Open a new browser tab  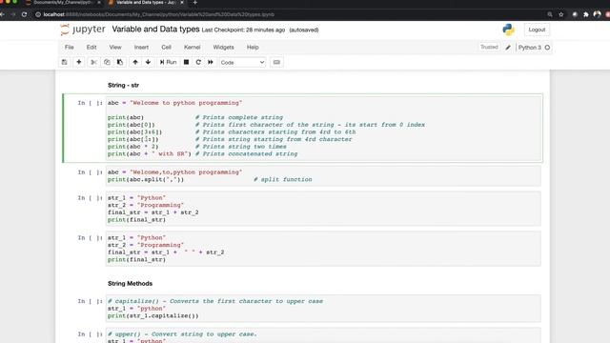point(194,3)
